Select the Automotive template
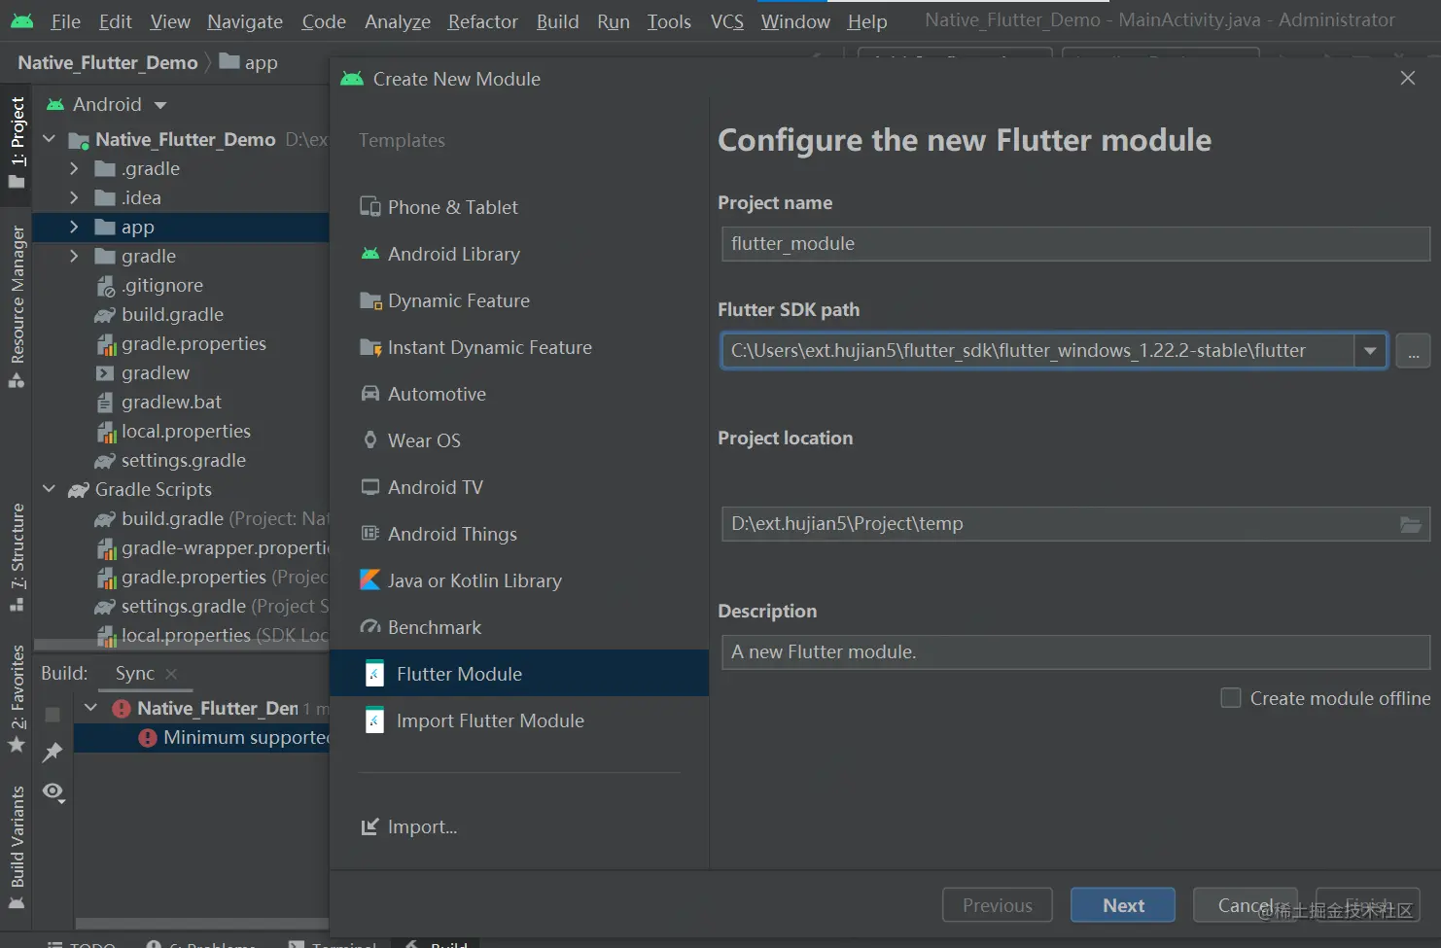1441x948 pixels. point(423,394)
